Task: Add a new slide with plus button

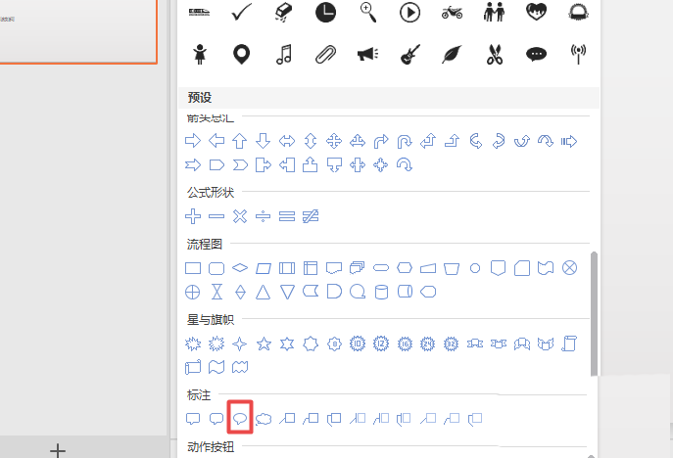Action: pyautogui.click(x=58, y=451)
